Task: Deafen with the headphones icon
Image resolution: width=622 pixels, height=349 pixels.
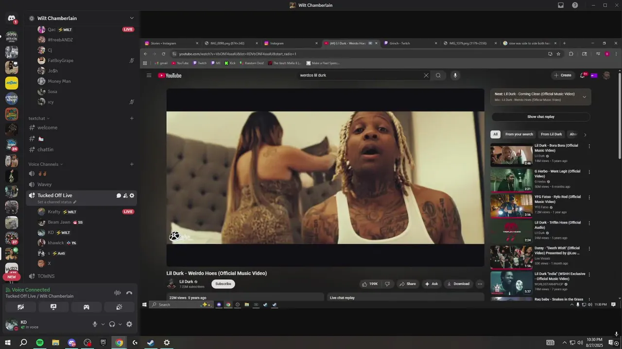Action: point(112,324)
